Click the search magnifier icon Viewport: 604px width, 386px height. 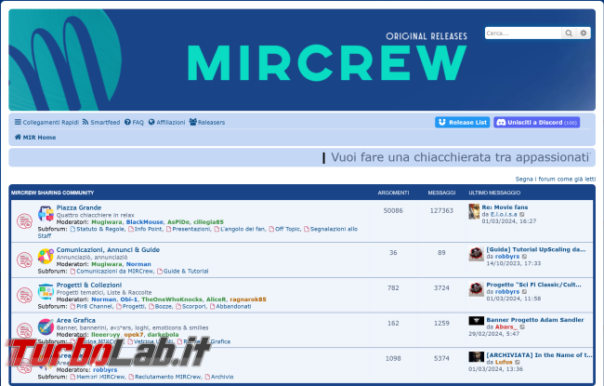coord(569,33)
